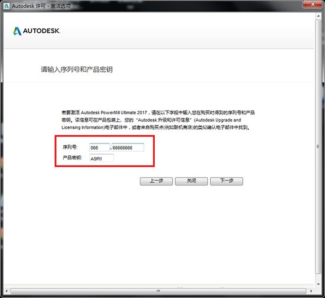The width and height of the screenshot is (325, 298).
Task: Click the vertical scrollbar thumb
Action: click(x=318, y=146)
